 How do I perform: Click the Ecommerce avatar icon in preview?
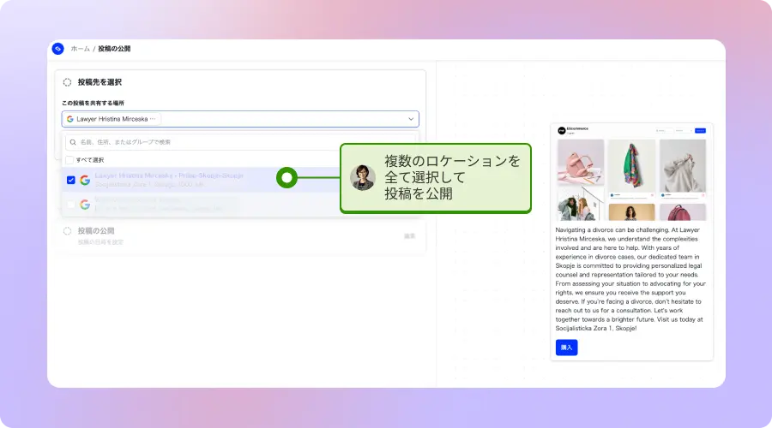(x=561, y=130)
